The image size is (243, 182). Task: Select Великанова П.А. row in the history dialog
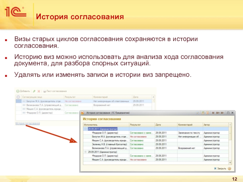[x=156, y=148]
